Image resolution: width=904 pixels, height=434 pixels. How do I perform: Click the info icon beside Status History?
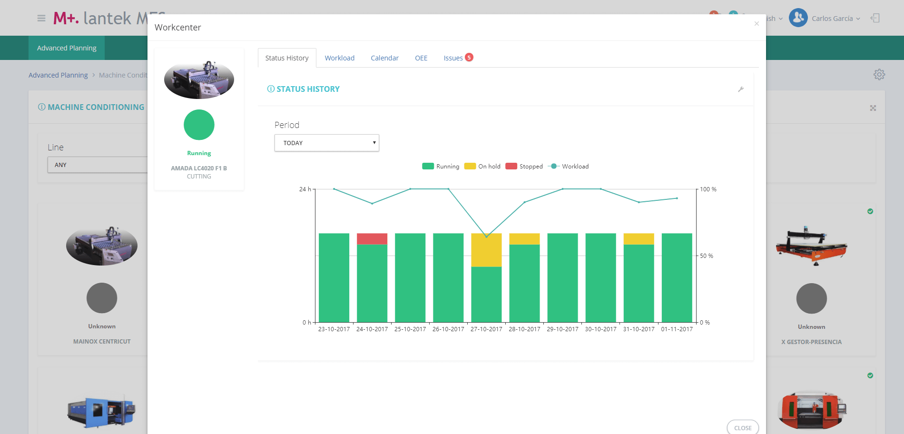pos(271,89)
